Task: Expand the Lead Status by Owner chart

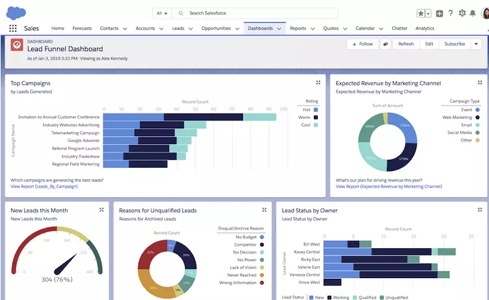Action: pos(480,210)
